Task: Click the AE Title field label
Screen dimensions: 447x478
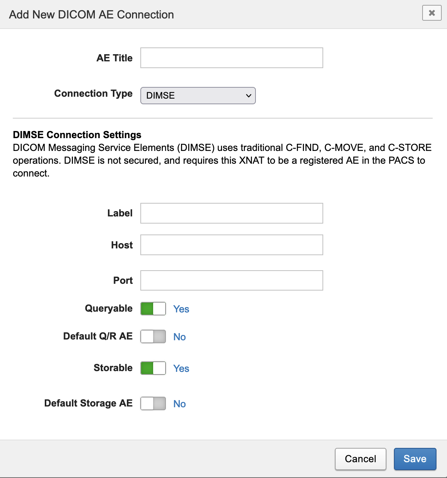Action: point(114,58)
